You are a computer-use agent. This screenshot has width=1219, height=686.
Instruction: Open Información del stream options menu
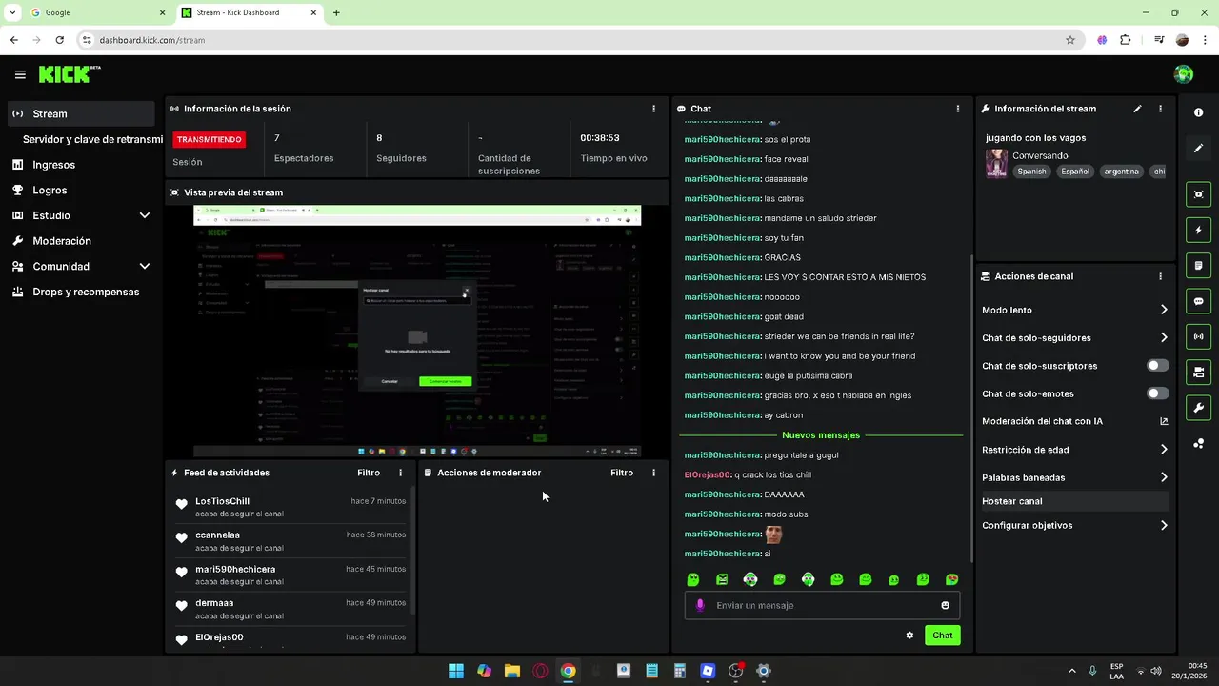click(1160, 109)
